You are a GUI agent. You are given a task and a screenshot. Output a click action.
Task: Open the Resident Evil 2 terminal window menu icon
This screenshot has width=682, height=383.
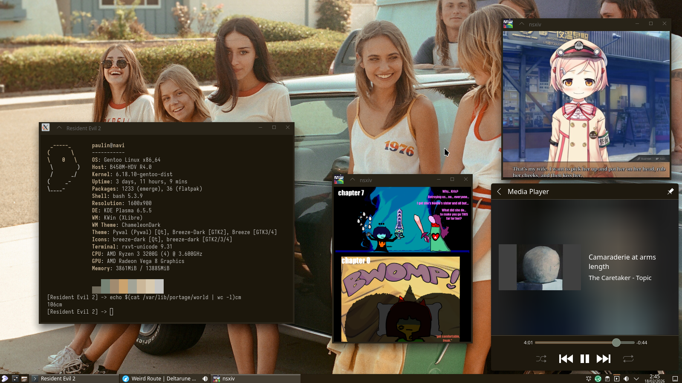[x=46, y=127]
